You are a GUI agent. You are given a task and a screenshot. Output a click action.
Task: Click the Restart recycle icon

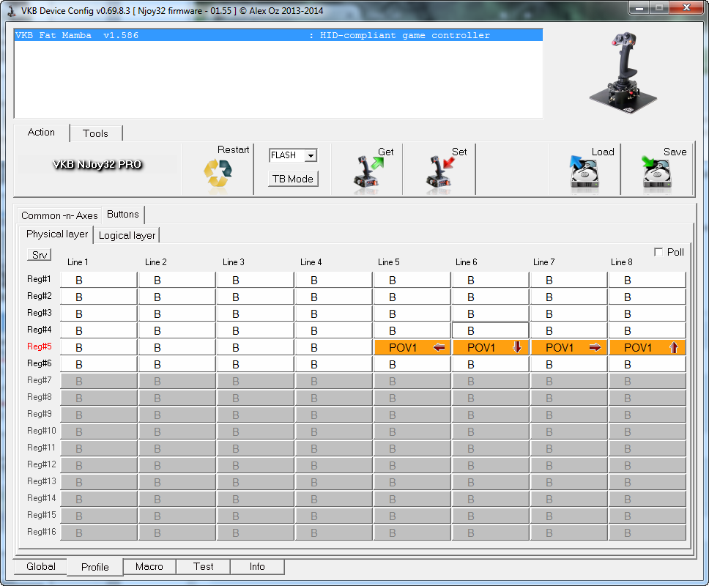coord(218,173)
